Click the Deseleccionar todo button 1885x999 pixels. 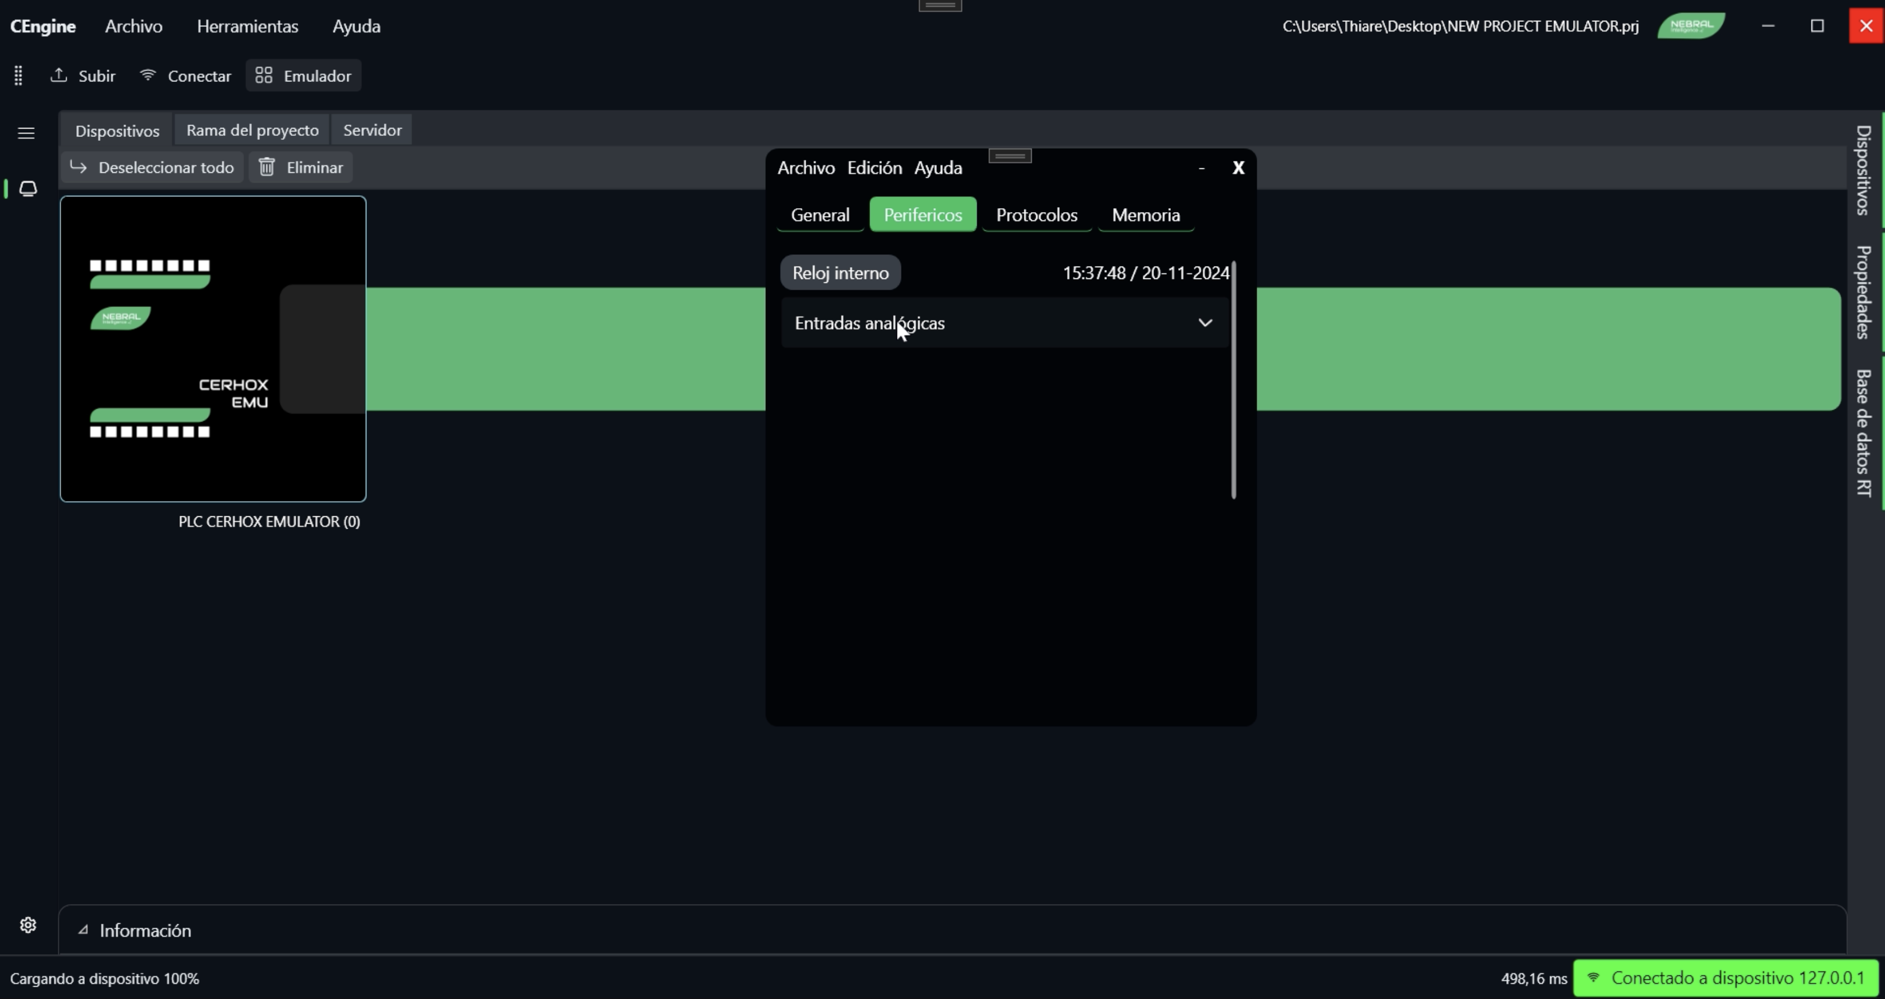(x=152, y=167)
